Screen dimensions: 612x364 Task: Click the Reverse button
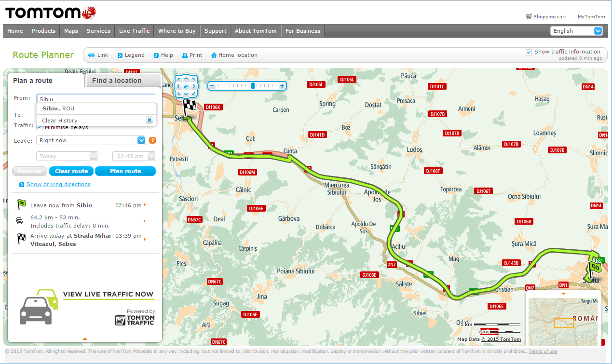[30, 171]
